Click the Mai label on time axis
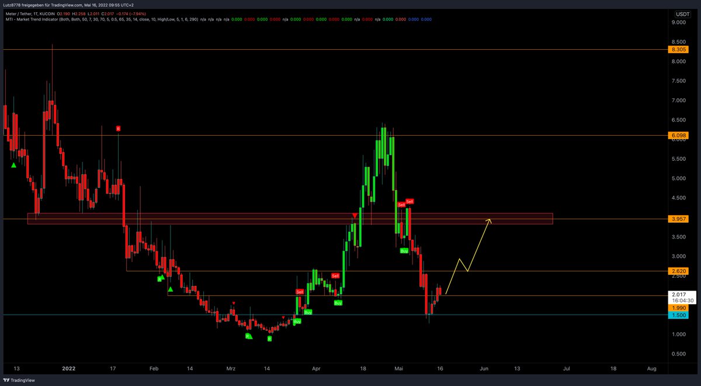 (x=400, y=369)
